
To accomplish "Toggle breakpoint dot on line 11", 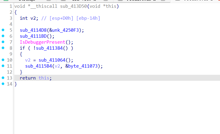I will tap(3, 66).
